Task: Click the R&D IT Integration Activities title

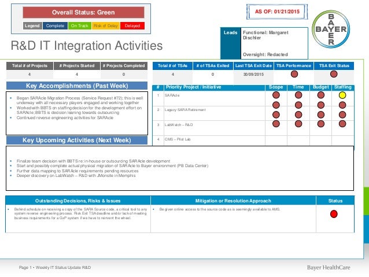Action: pyautogui.click(x=87, y=46)
